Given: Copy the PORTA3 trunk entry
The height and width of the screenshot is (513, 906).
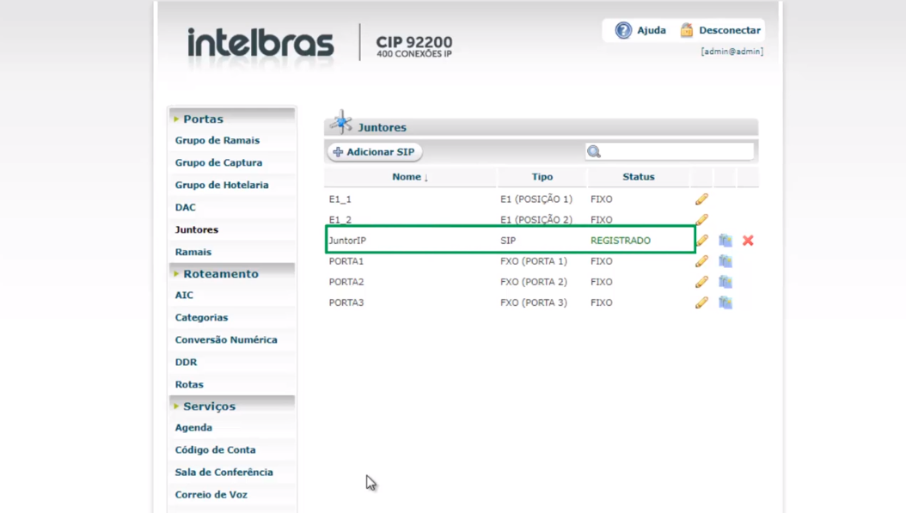Looking at the screenshot, I should (725, 302).
